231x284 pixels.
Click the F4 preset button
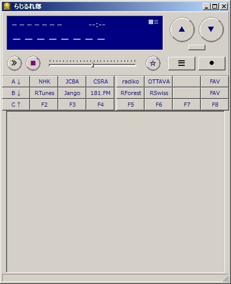click(x=100, y=105)
